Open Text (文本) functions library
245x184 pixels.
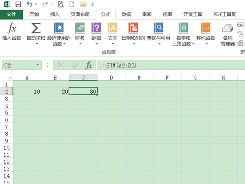(x=112, y=29)
